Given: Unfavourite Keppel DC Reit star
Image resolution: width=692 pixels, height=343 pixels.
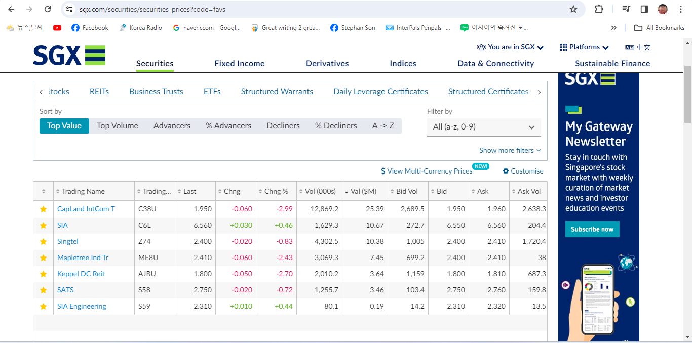Looking at the screenshot, I should (43, 274).
